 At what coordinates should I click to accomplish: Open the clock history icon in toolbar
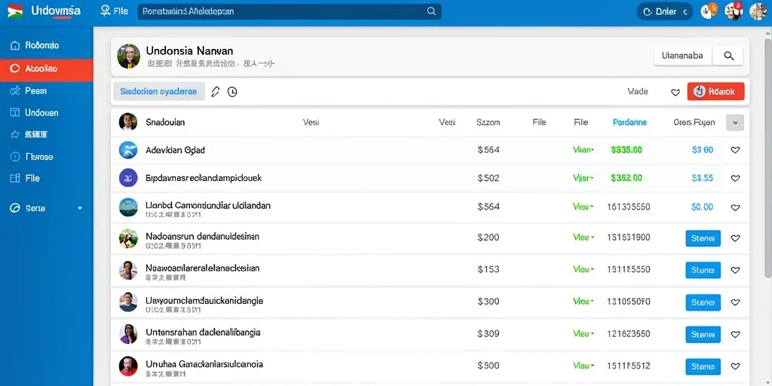[x=232, y=91]
